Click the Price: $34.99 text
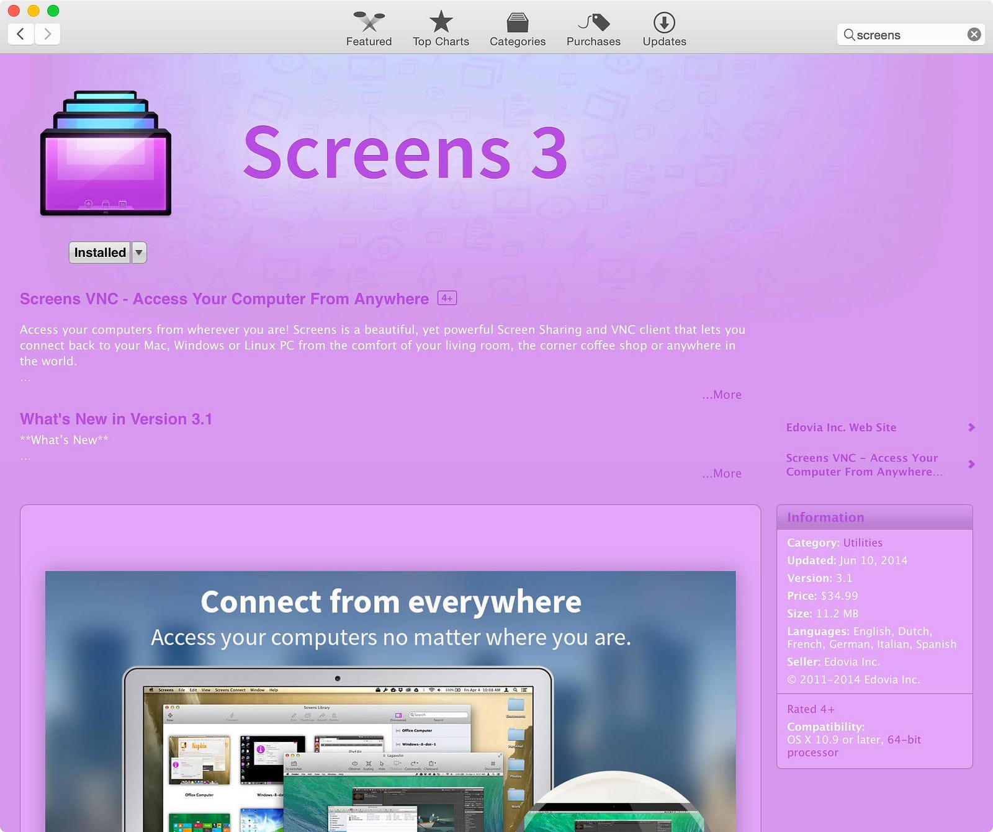Screen dimensions: 993x832 [x=822, y=596]
